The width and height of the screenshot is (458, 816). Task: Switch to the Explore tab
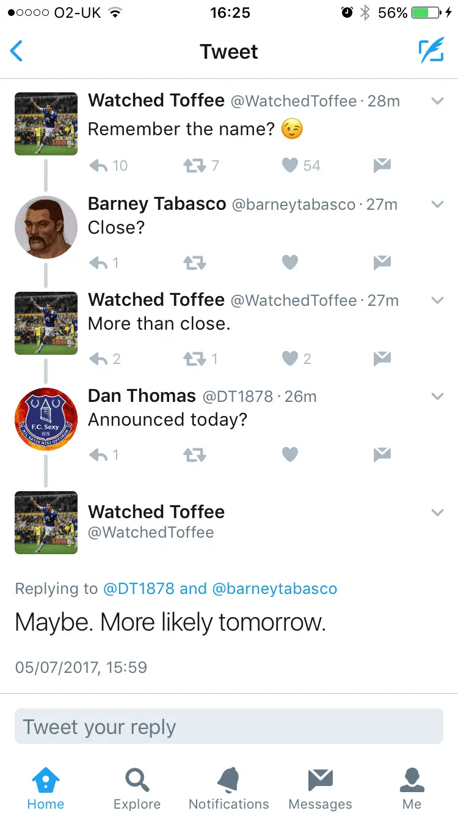[x=137, y=788]
